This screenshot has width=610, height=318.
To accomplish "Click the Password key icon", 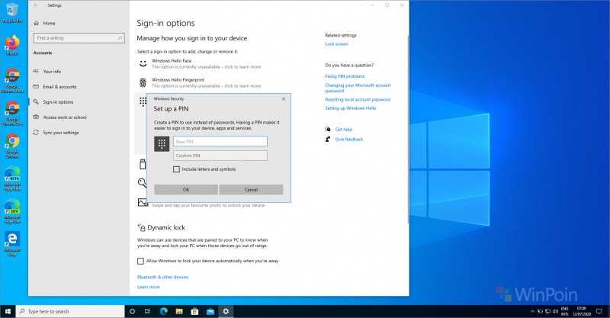I will (x=143, y=182).
